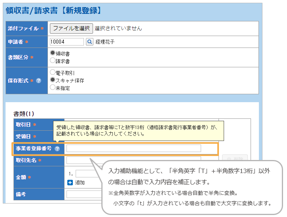Click the ファイルを選択 button
Viewport: 287px width, 217px height.
(71, 28)
